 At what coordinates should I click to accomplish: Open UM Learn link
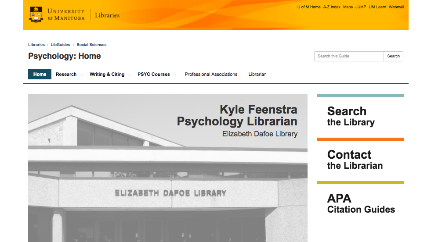[x=377, y=7]
